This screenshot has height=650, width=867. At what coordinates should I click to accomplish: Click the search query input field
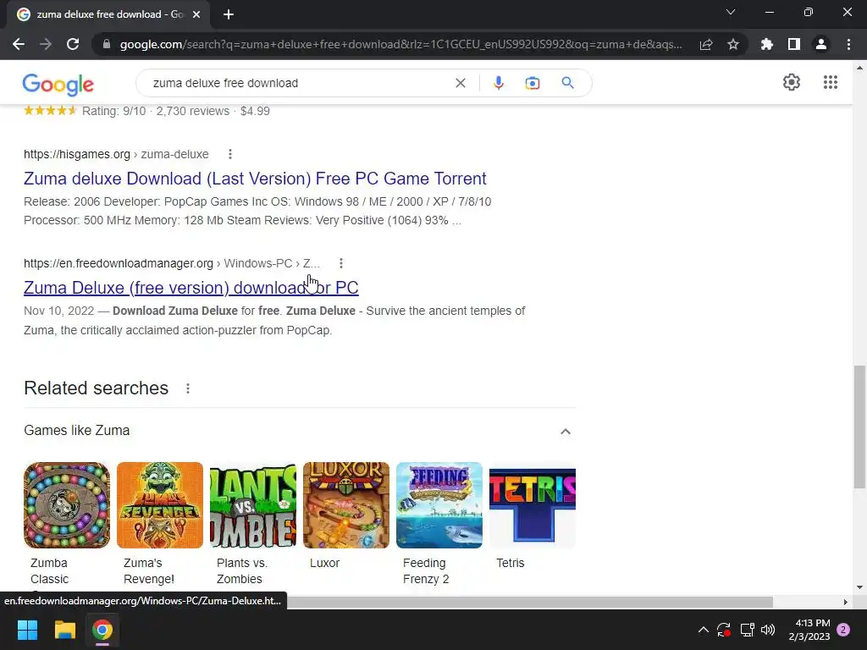pos(299,83)
